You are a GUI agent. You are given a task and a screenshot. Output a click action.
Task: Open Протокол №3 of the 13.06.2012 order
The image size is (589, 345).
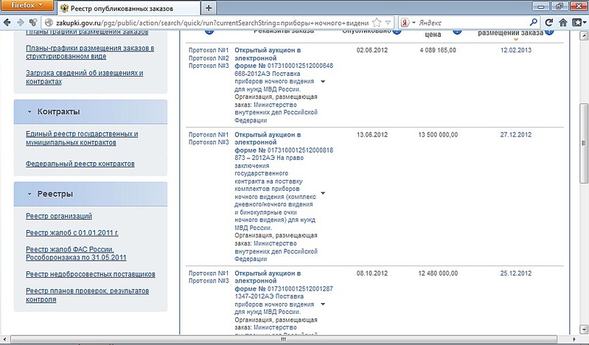tap(209, 142)
